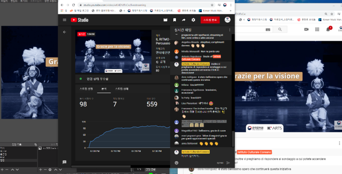This screenshot has height=174, width=342.
Task: Open the 스트림 상태 tab
Action: tap(122, 89)
